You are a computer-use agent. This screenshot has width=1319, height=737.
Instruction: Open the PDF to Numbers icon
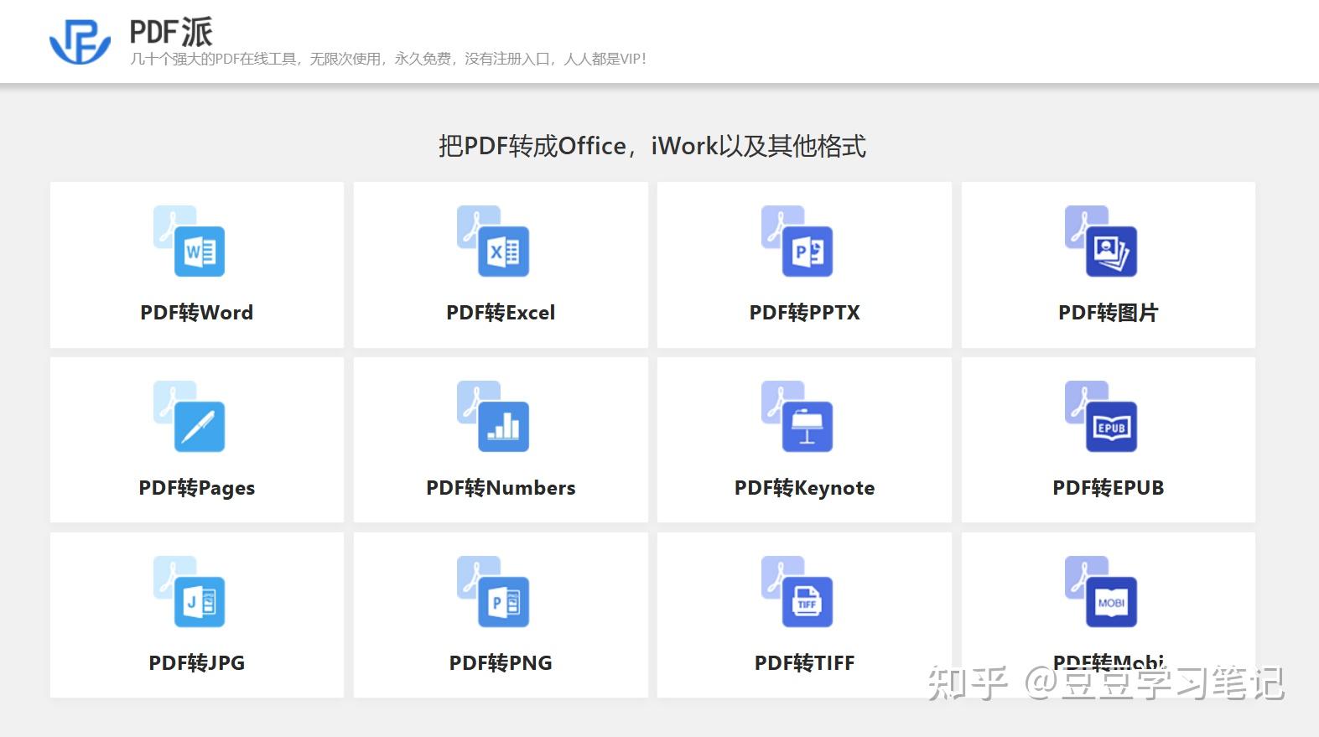(493, 416)
